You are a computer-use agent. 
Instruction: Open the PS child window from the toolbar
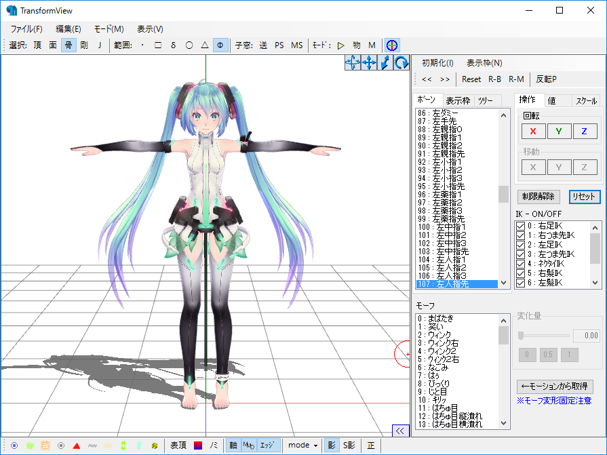tap(279, 45)
